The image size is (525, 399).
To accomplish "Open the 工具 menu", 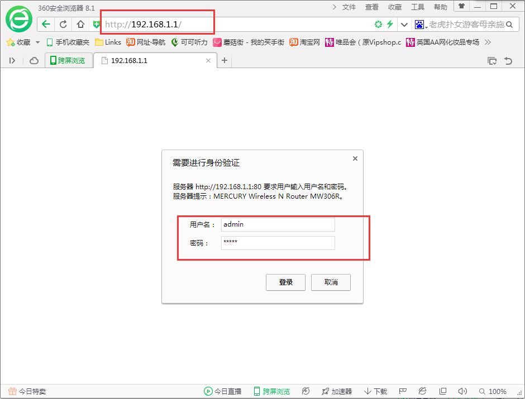I will click(x=418, y=7).
